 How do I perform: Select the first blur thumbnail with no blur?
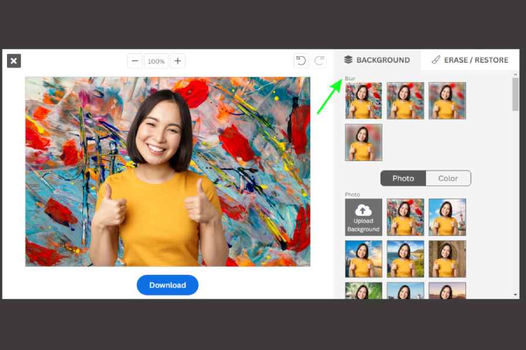click(364, 101)
